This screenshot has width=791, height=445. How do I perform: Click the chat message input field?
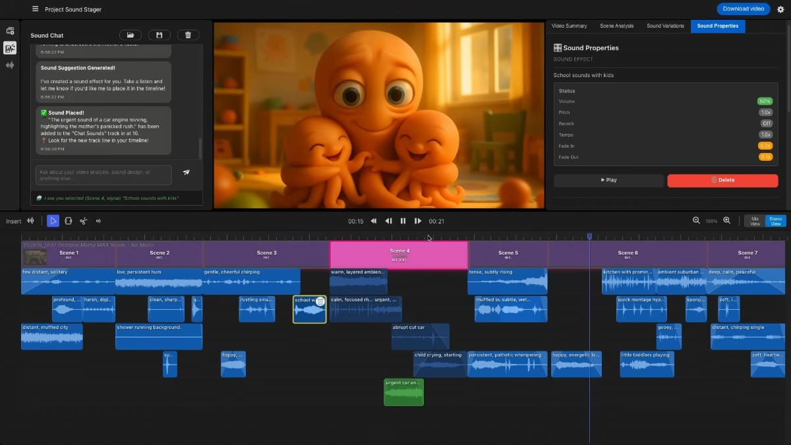point(103,175)
